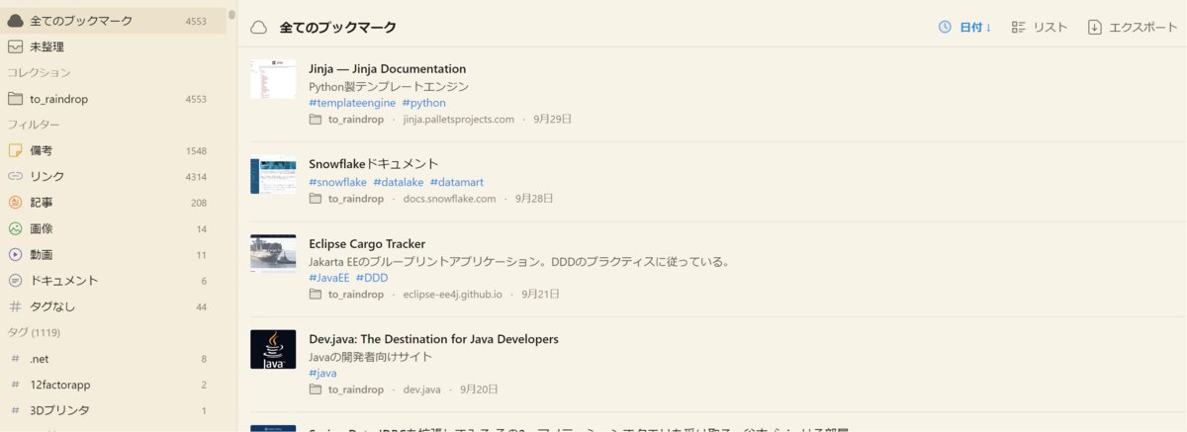Click folder icon in Jinja bookmark row
Screen dimensions: 1187x432
coord(316,120)
